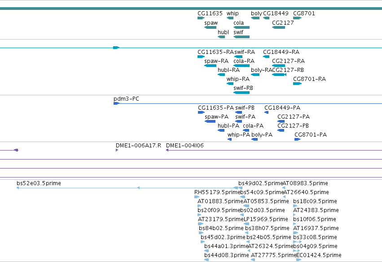
Task: Click the whip-RA transcript
Action: pyautogui.click(x=230, y=84)
